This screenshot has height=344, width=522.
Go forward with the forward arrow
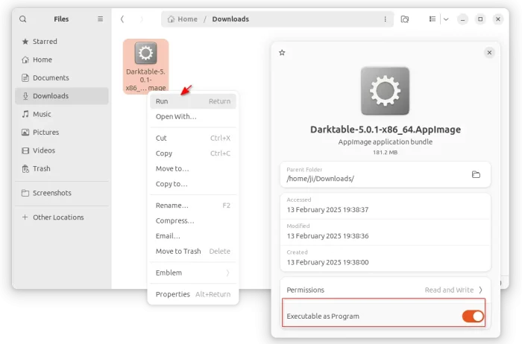pos(142,19)
